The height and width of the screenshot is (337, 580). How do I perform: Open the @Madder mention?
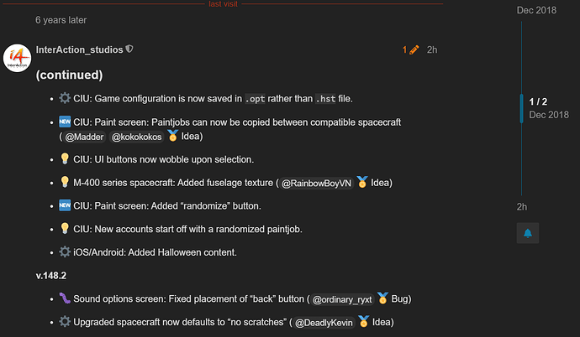[85, 137]
